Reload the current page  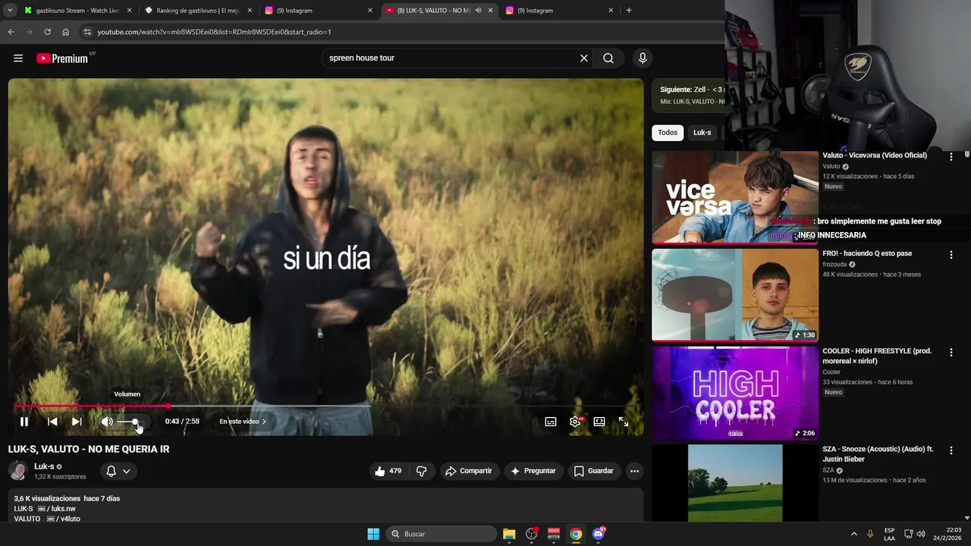[x=47, y=32]
